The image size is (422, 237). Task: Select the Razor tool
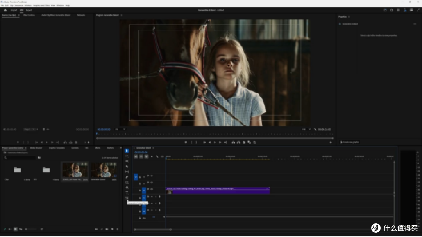click(x=127, y=167)
